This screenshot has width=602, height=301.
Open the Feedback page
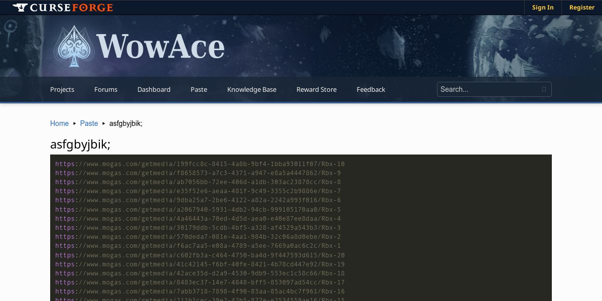(371, 89)
